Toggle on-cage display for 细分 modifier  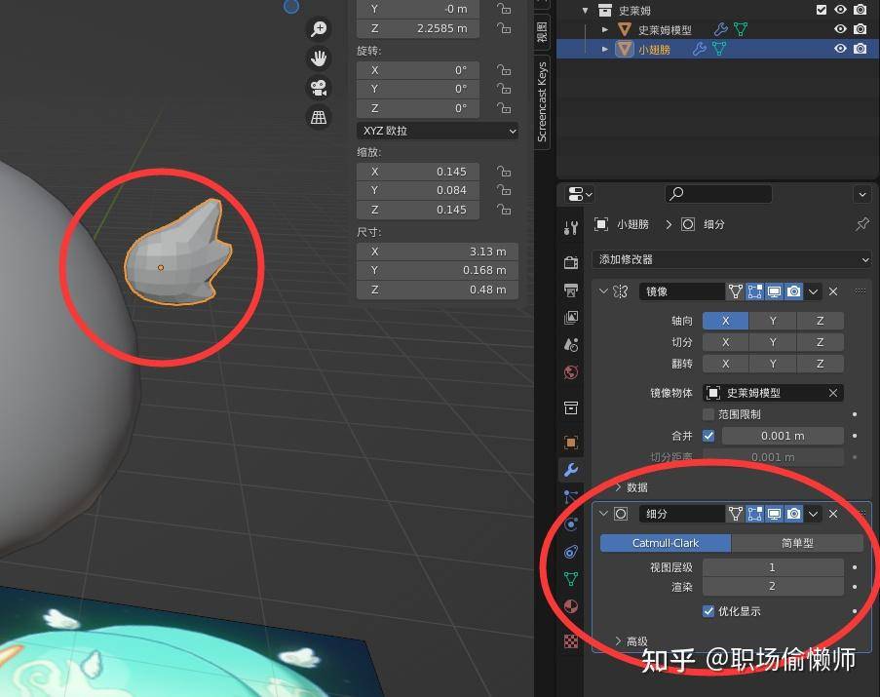755,514
